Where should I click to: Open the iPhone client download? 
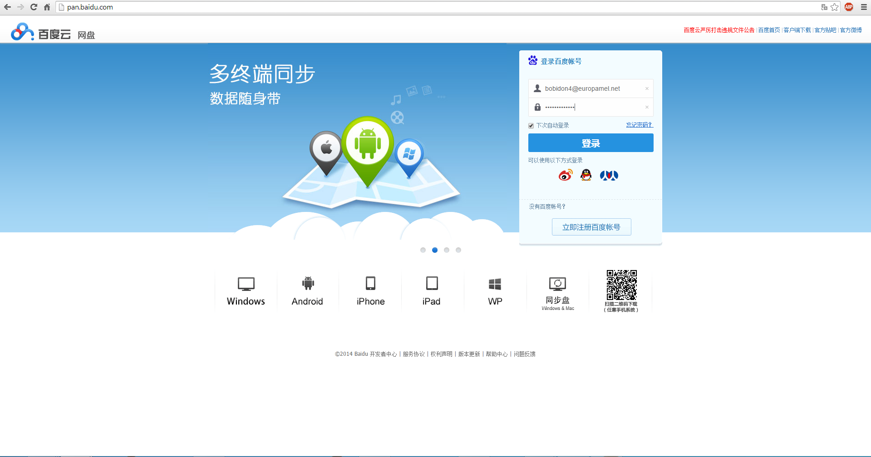pos(370,291)
